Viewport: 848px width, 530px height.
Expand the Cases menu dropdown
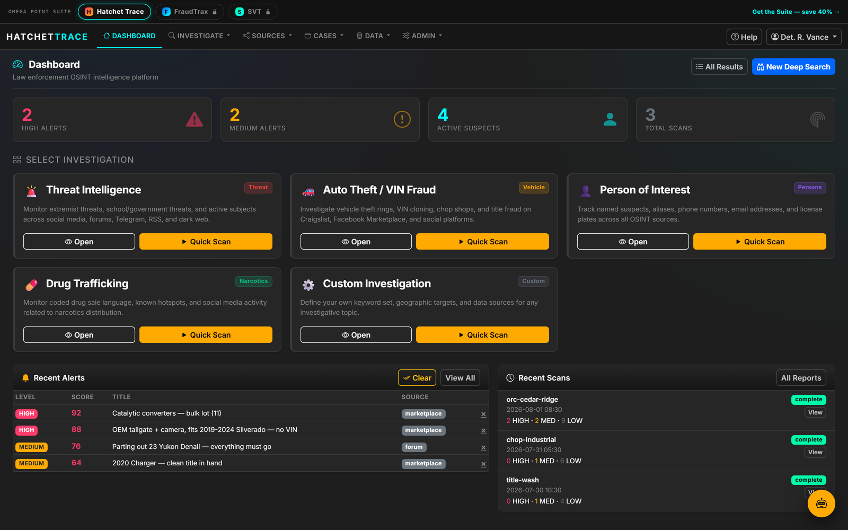pos(324,36)
